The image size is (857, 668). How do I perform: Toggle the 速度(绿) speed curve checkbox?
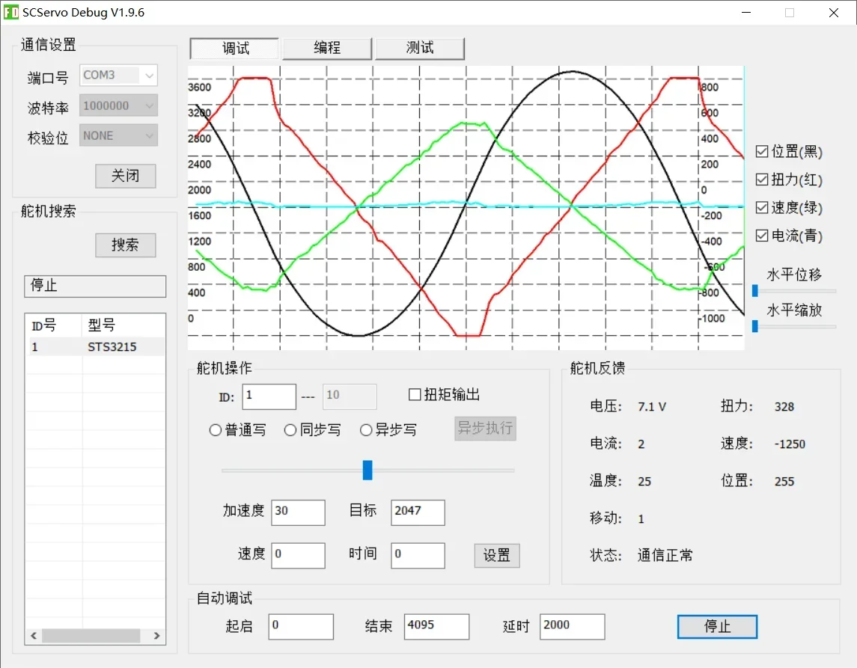pos(762,207)
